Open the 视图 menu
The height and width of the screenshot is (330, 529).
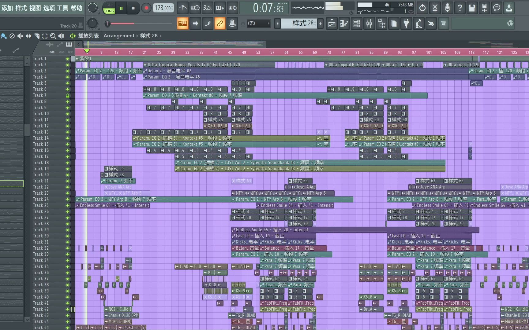pos(35,8)
